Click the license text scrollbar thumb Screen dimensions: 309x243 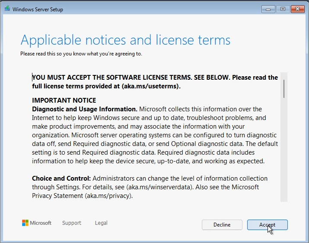click(x=284, y=89)
